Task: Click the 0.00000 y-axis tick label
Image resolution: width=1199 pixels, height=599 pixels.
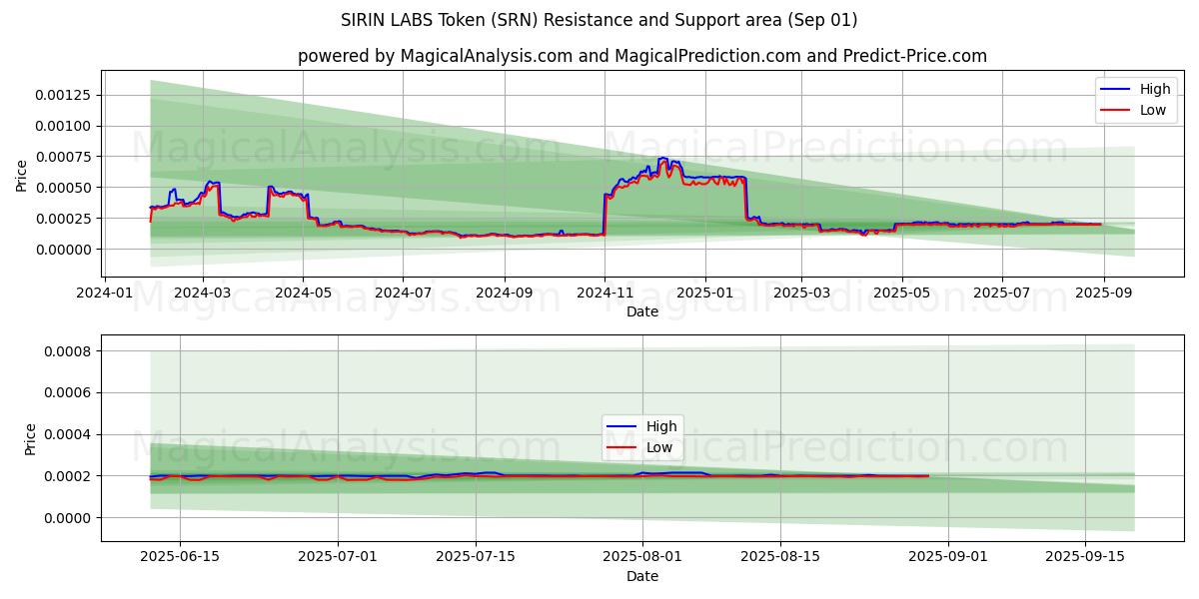Action: [65, 250]
